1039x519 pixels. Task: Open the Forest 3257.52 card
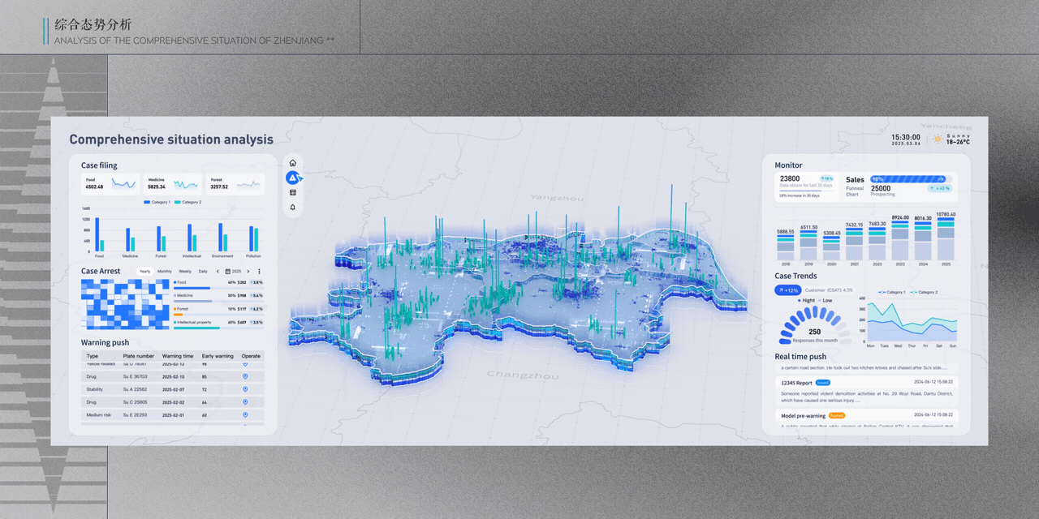pyautogui.click(x=235, y=184)
